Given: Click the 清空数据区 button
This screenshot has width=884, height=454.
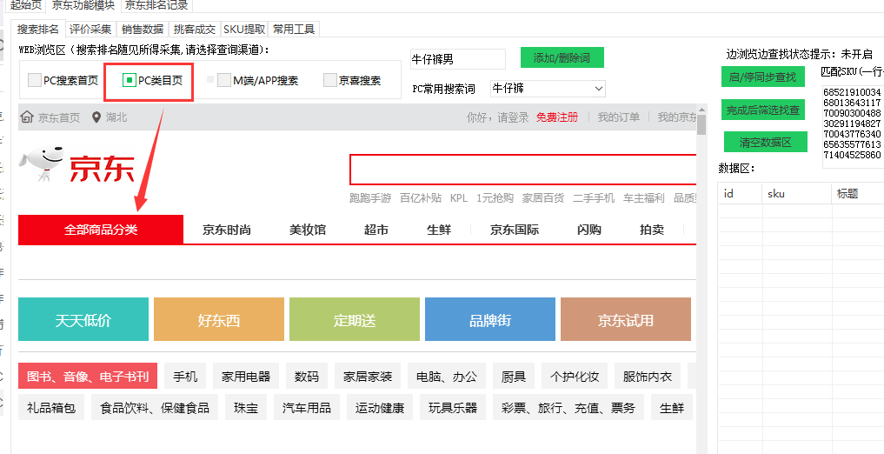Looking at the screenshot, I should pos(766,142).
